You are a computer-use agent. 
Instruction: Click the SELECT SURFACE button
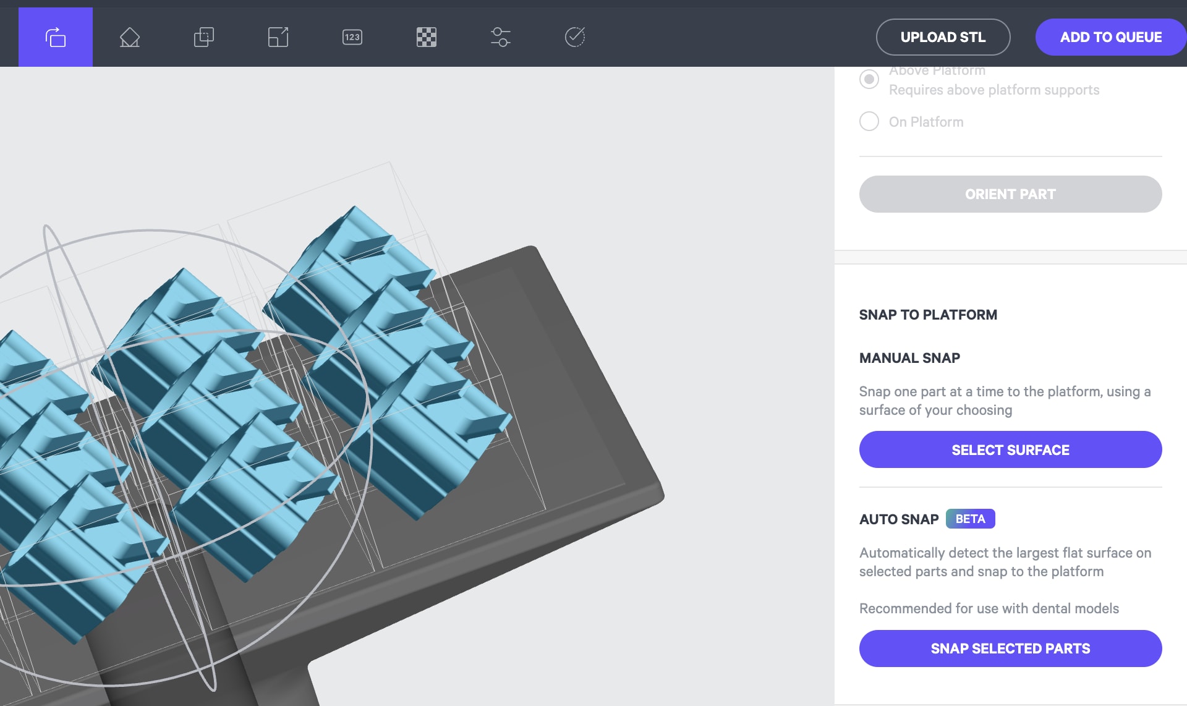coord(1011,449)
